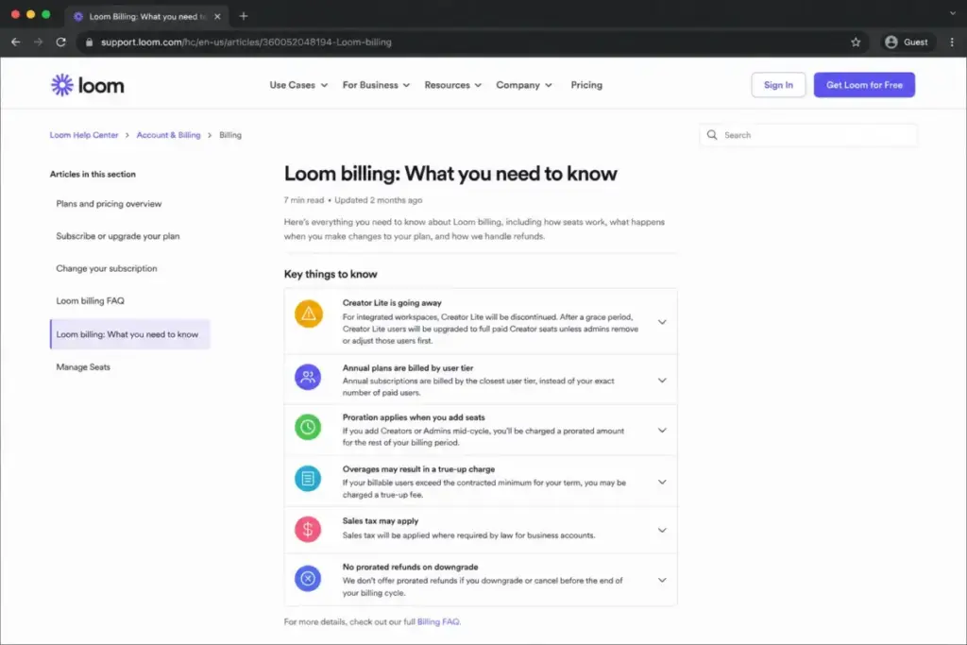Click the blue X circle icon for refunds

tap(308, 578)
